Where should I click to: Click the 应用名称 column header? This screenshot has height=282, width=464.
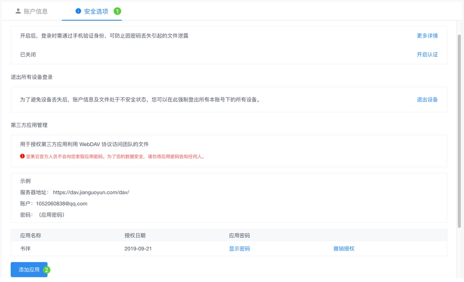30,235
